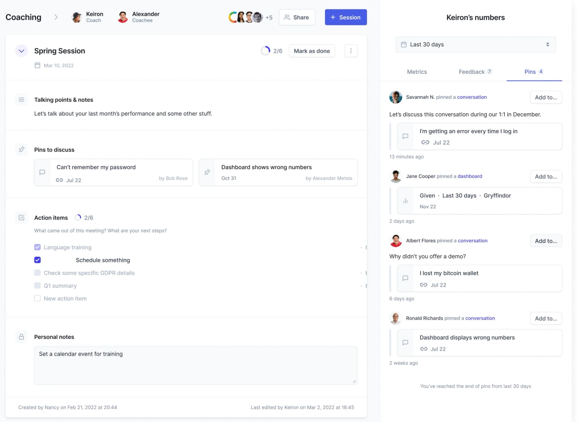Open Add to... menu for Savannah N. pin
The height and width of the screenshot is (422, 582).
(x=546, y=97)
